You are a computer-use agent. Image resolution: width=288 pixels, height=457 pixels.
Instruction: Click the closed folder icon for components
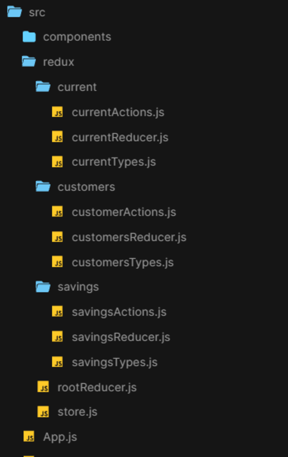(29, 36)
